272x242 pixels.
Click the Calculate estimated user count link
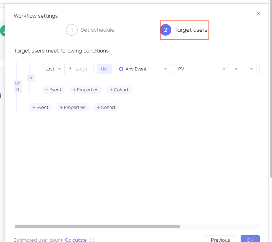pyautogui.click(x=76, y=240)
